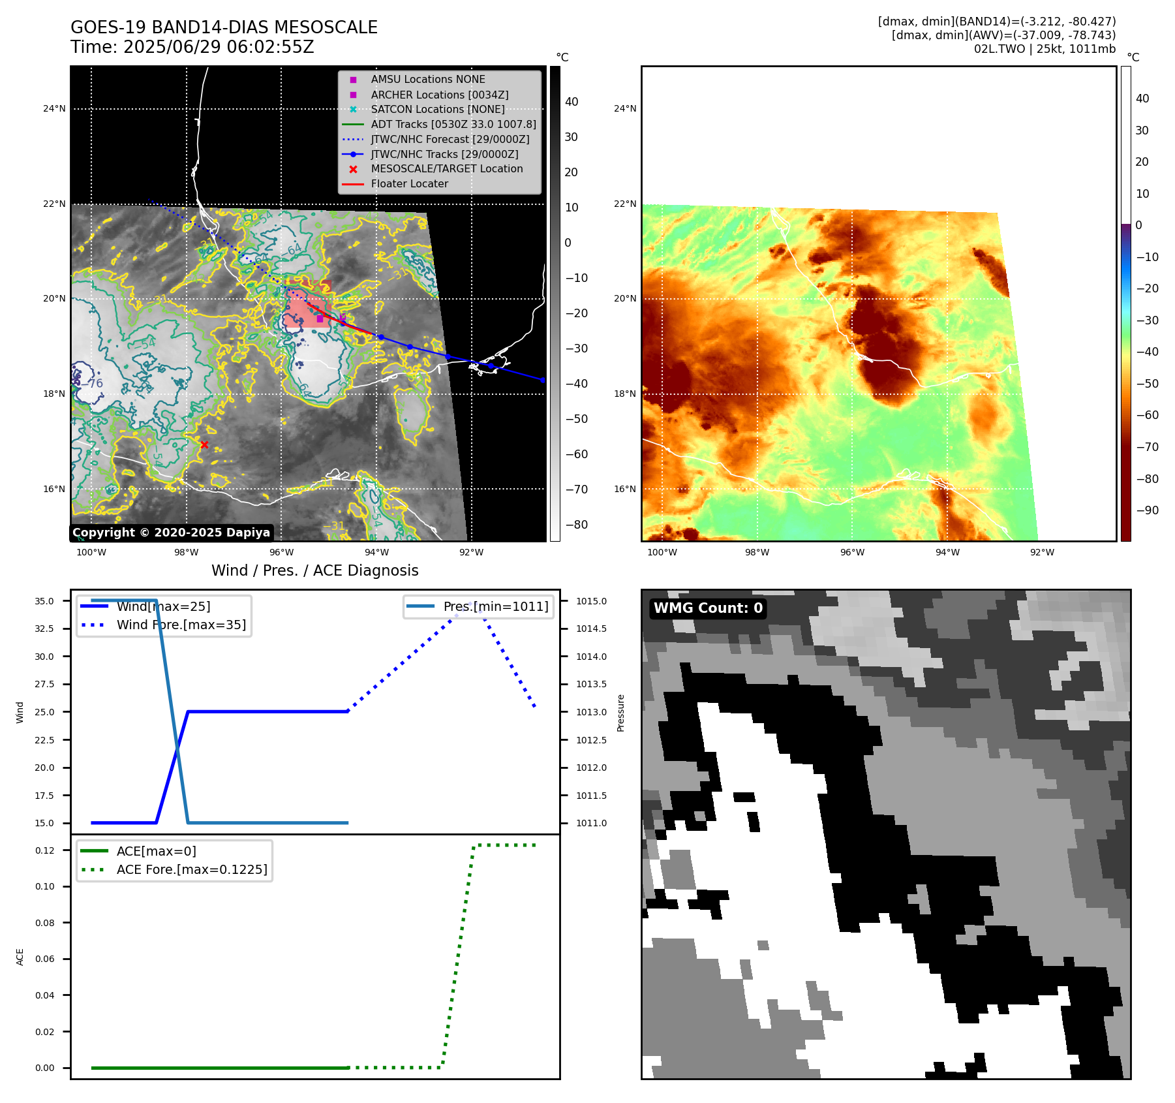Click the red line sample beside Floater Locater
Viewport: 1175px width, 1103px height.
tap(353, 184)
